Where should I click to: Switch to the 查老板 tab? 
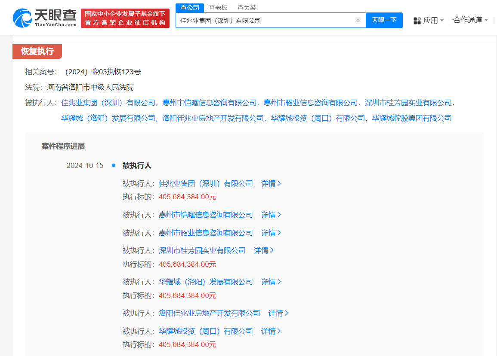[218, 8]
